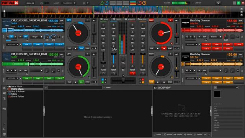The height and width of the screenshot is (138, 245).
Task: Click the search magnifier icon in the browser
Action: click(46, 88)
